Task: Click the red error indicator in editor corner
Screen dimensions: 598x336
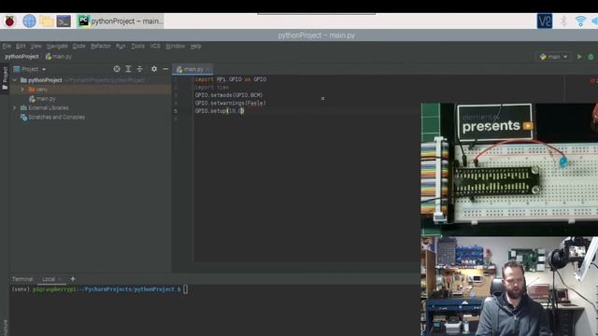Action: click(x=593, y=80)
